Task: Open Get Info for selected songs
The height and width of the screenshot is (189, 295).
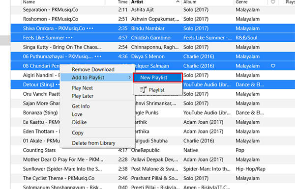Action: tap(81, 106)
